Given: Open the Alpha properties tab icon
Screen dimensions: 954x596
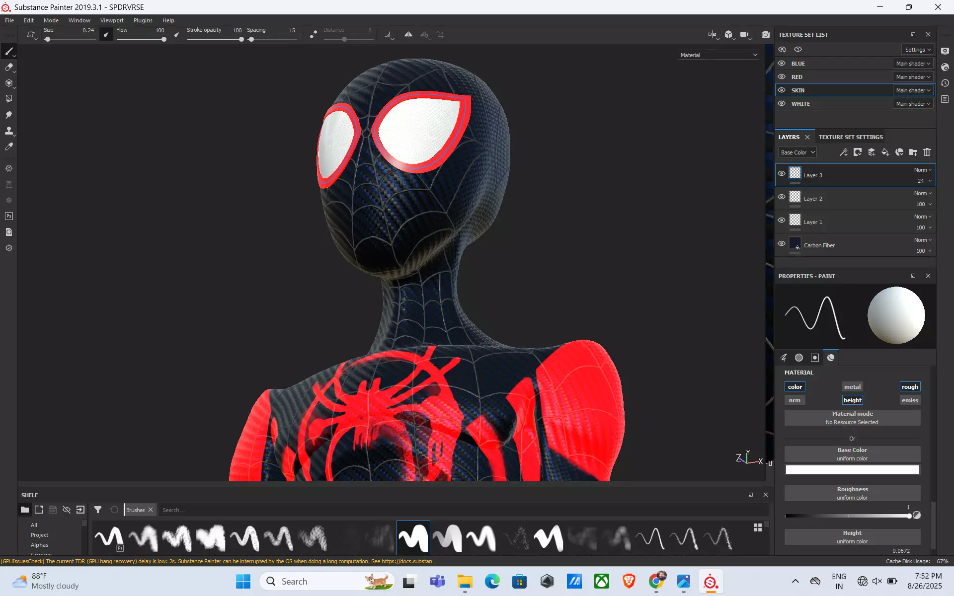Looking at the screenshot, I should coord(799,358).
